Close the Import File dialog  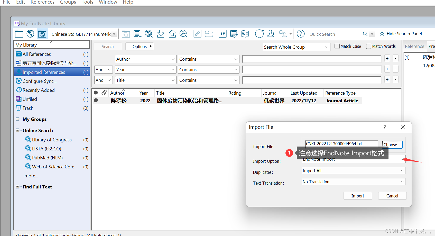[403, 127]
